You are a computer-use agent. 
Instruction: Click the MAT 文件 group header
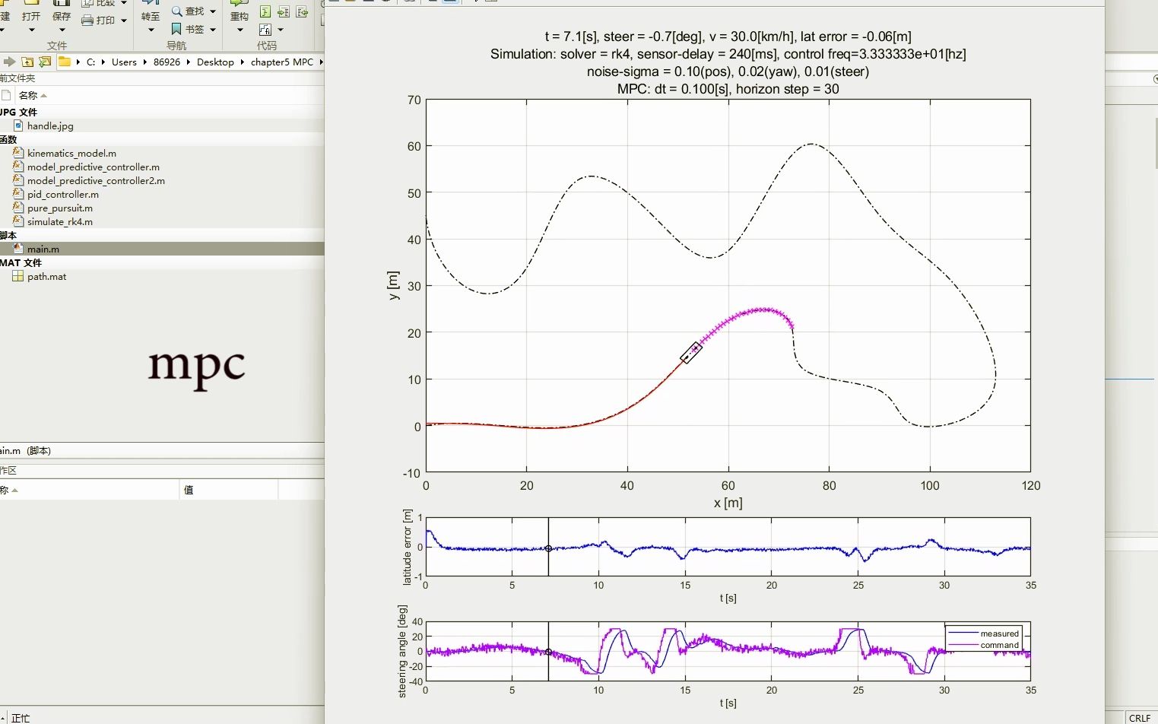21,262
